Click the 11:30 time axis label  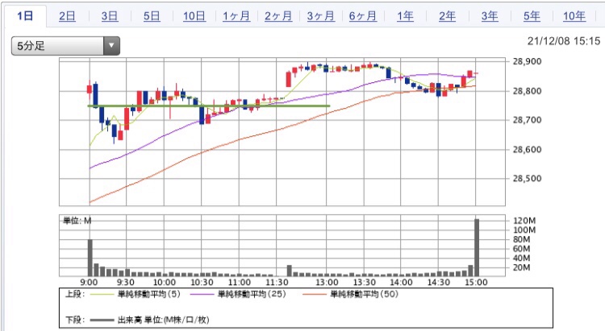(277, 283)
